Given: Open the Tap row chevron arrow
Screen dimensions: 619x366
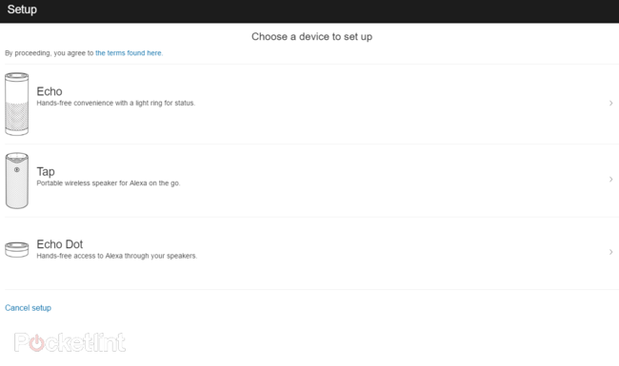Looking at the screenshot, I should (610, 180).
